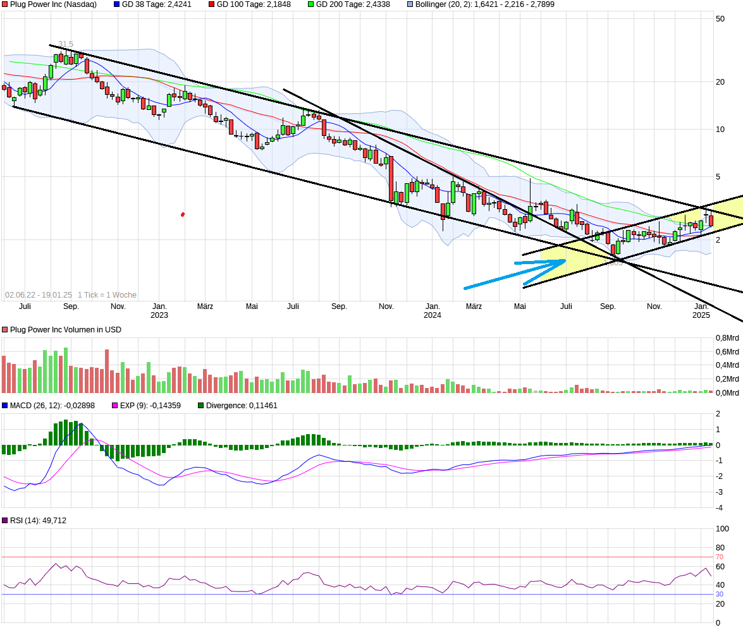Click the 'RSI (14): 49,712' label
The image size is (743, 630).
tap(38, 521)
